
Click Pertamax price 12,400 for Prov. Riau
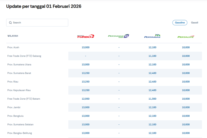(x=152, y=82)
